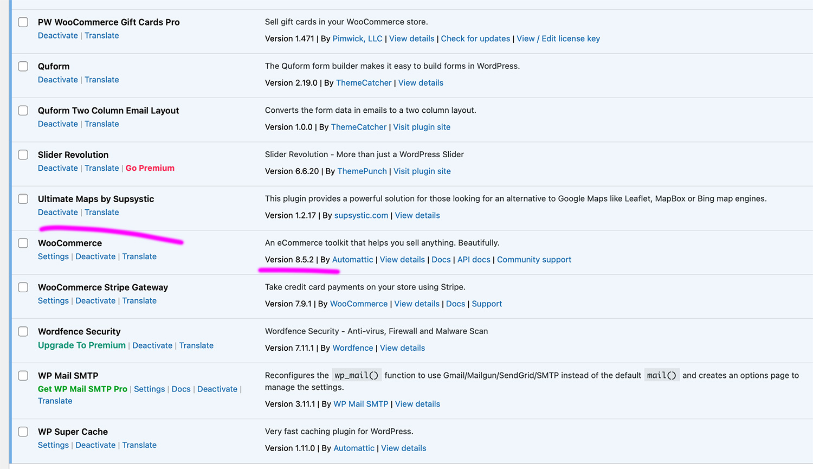
Task: Select the PW WooCommerce Gift Cards Pro checkbox
Action: pos(23,22)
